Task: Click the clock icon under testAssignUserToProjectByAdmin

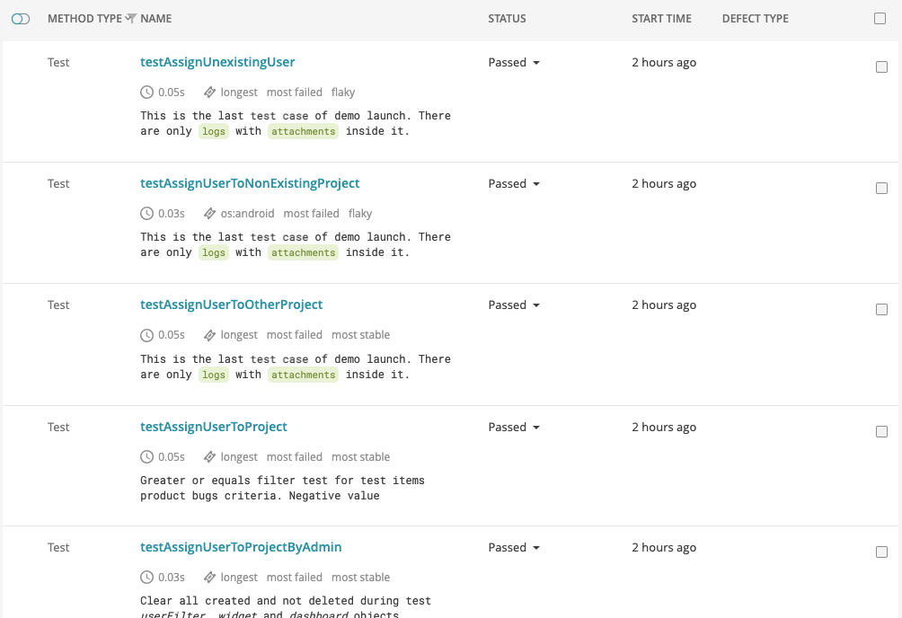Action: 147,578
